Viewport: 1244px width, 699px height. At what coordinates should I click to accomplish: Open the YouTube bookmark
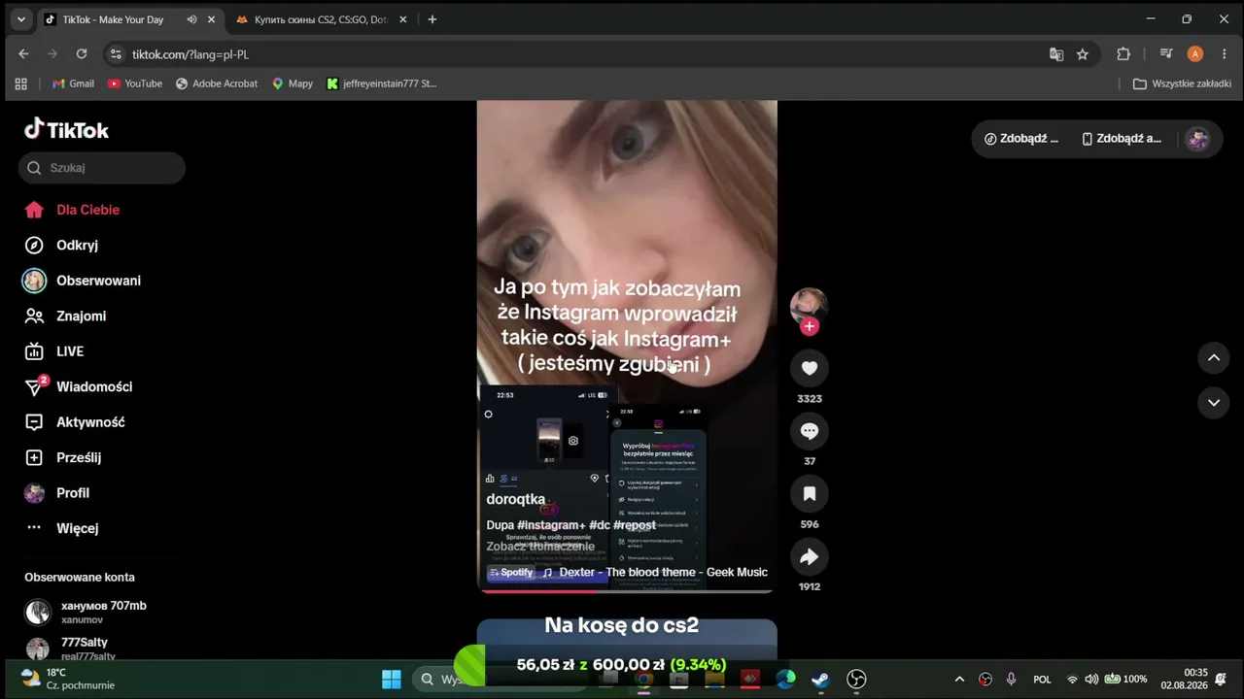(x=135, y=83)
